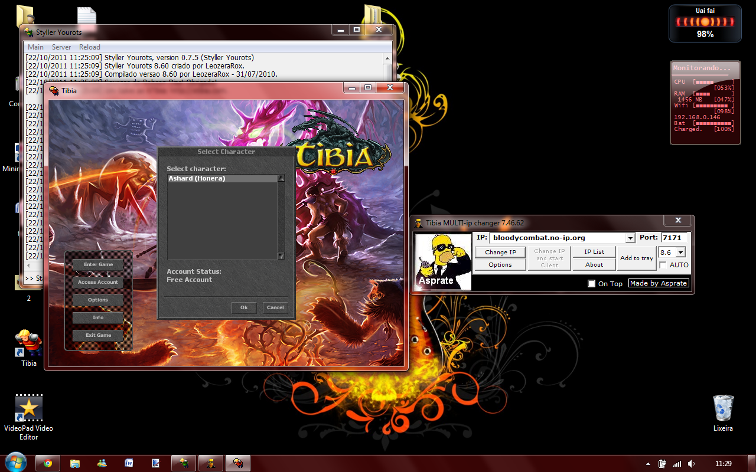The height and width of the screenshot is (472, 756).
Task: Click the Exit Game button
Action: click(x=98, y=335)
